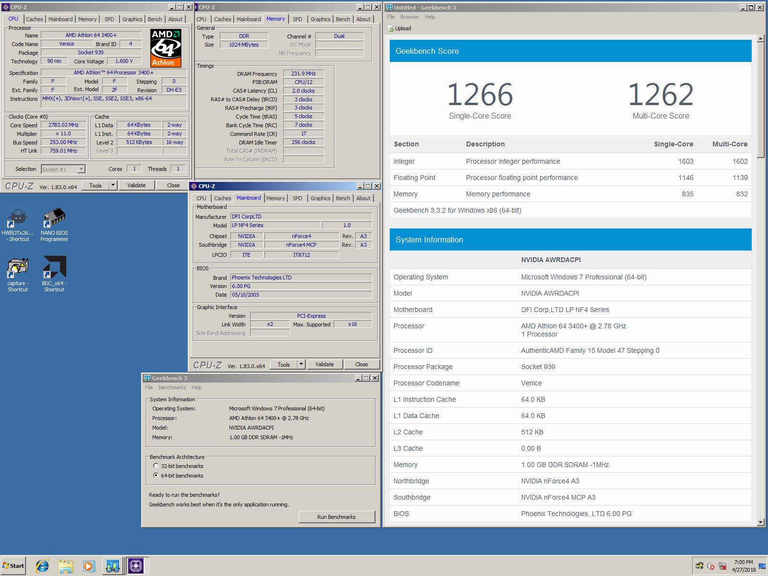Click the Northbridge row in System Information
The width and height of the screenshot is (768, 576).
[x=571, y=481]
